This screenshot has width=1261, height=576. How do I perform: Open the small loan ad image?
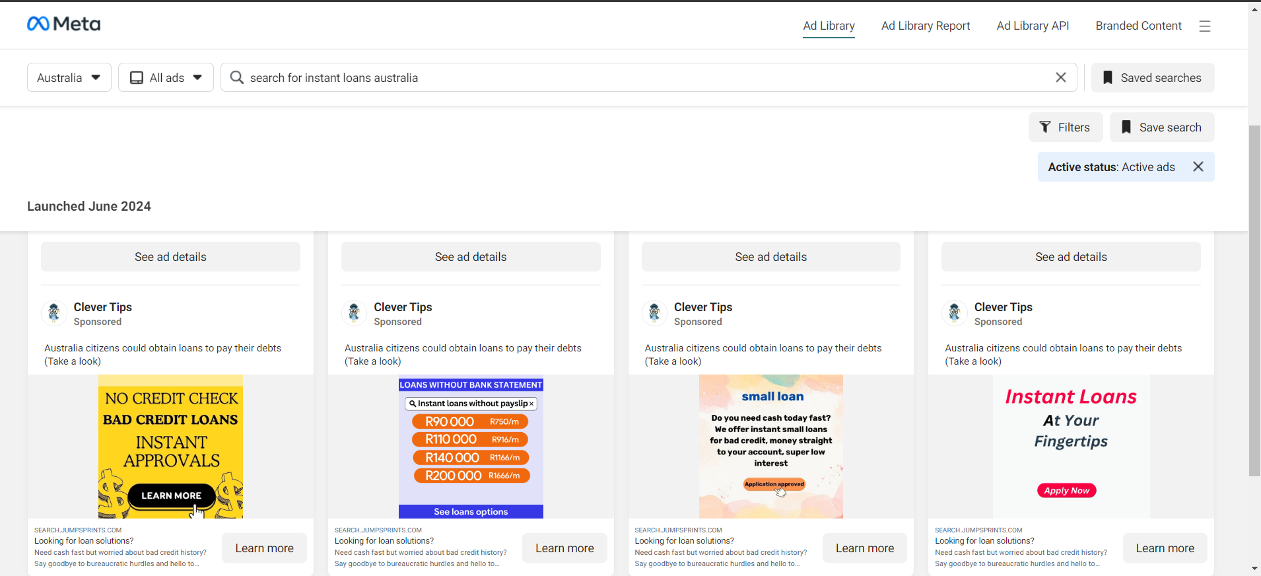click(771, 447)
